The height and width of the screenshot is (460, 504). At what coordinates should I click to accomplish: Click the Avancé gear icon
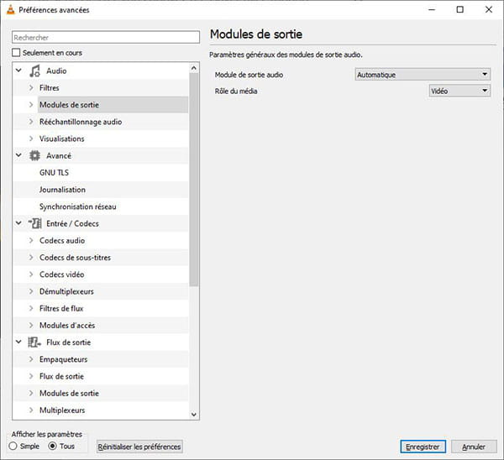coord(34,155)
